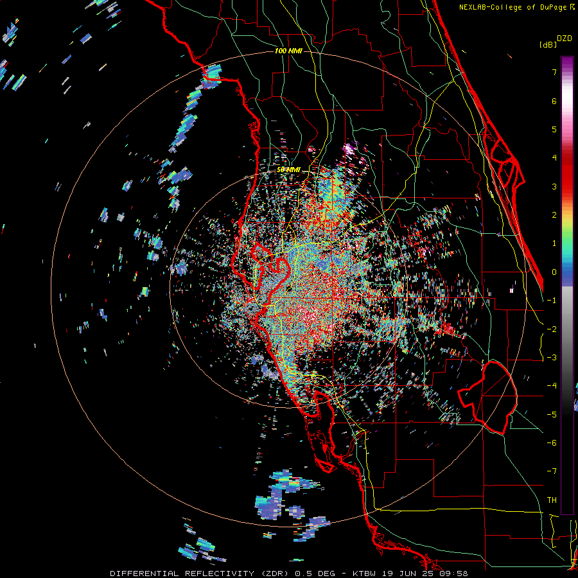Click the -1 dB scale label
This screenshot has width=578, height=578.
[552, 301]
